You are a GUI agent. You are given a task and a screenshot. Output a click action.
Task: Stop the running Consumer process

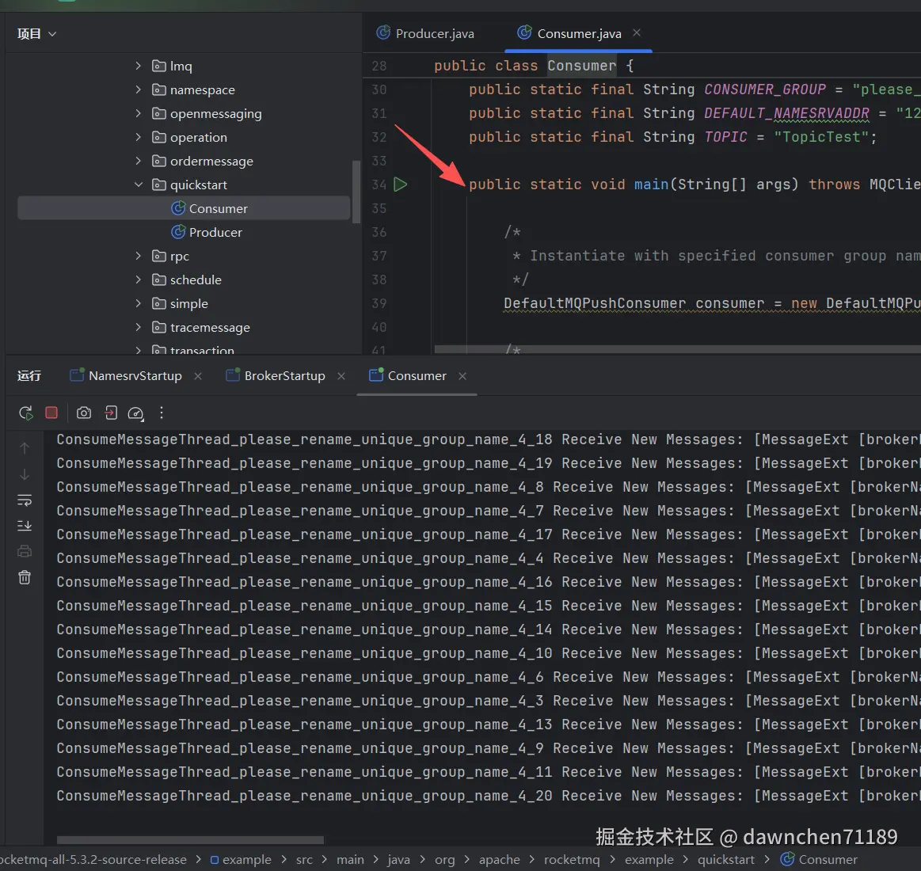(51, 413)
